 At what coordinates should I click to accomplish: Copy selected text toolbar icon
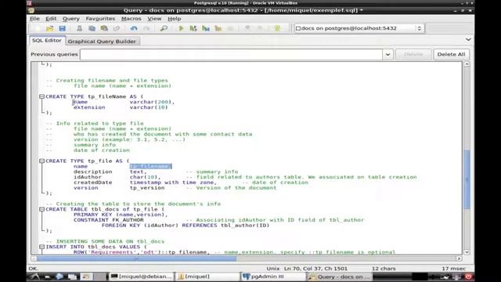92,28
